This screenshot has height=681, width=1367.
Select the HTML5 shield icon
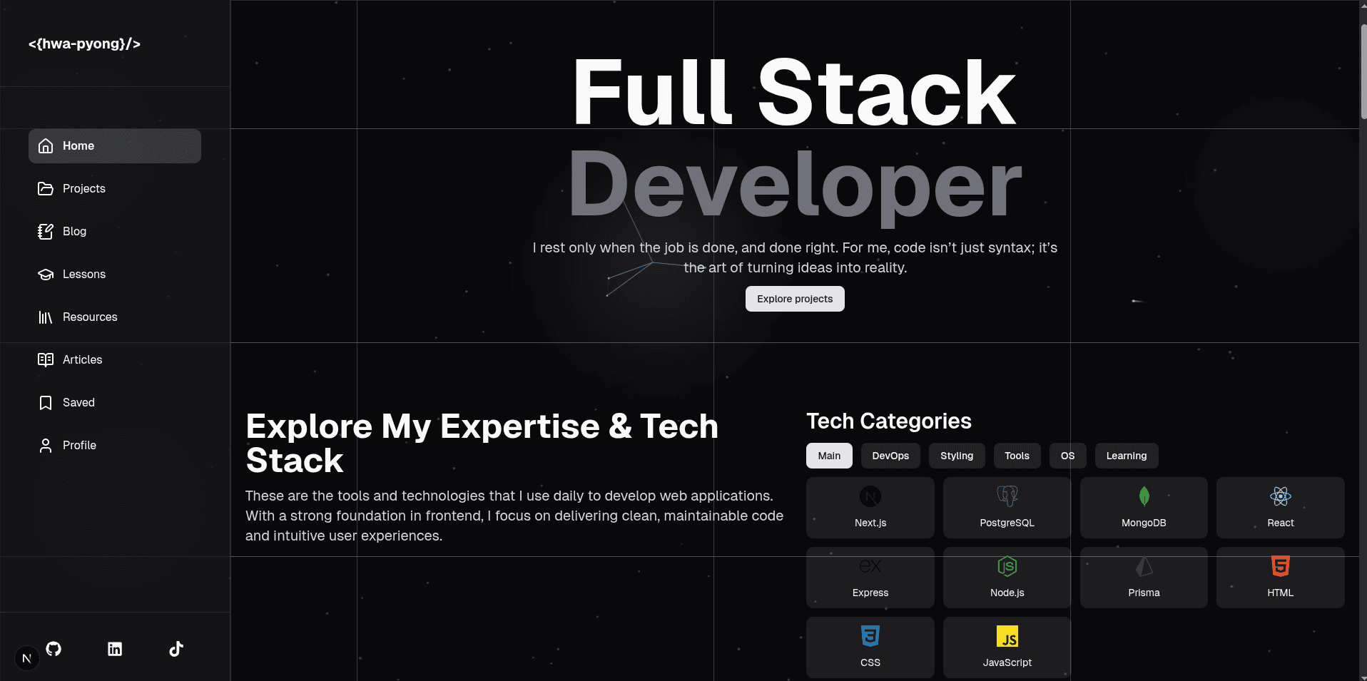point(1280,566)
